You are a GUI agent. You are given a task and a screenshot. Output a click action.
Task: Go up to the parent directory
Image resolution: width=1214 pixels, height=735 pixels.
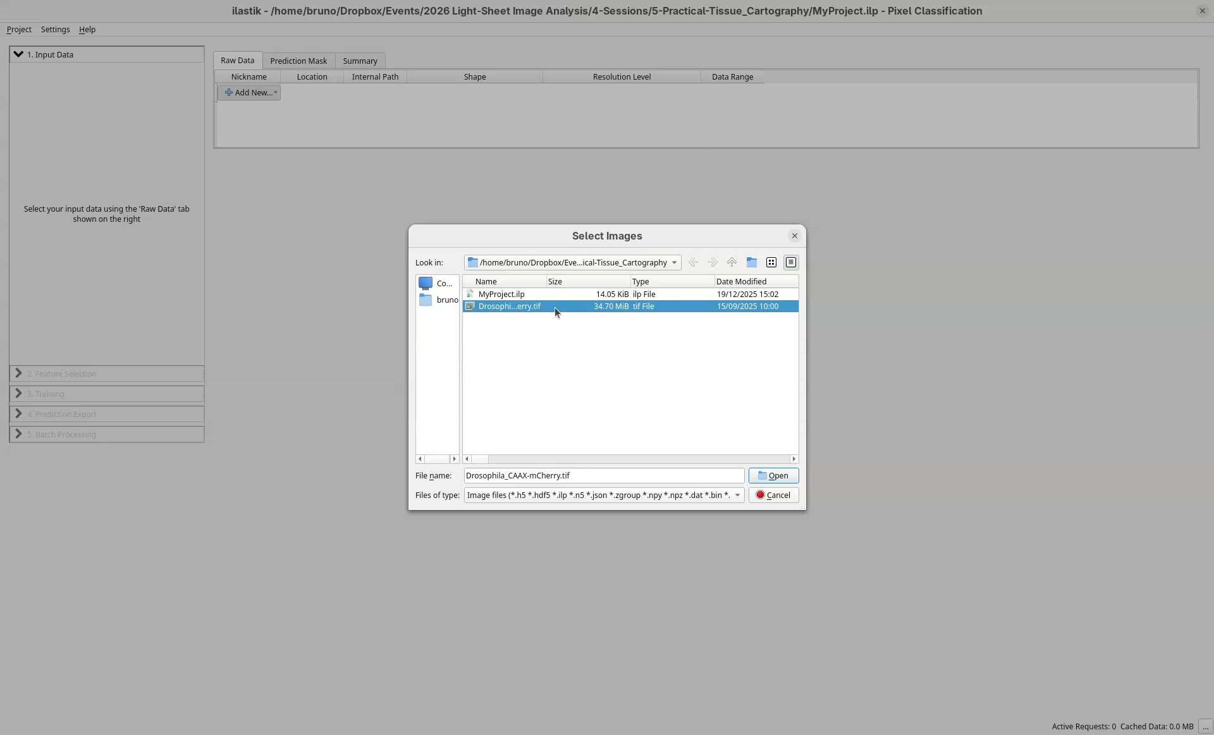tap(732, 262)
